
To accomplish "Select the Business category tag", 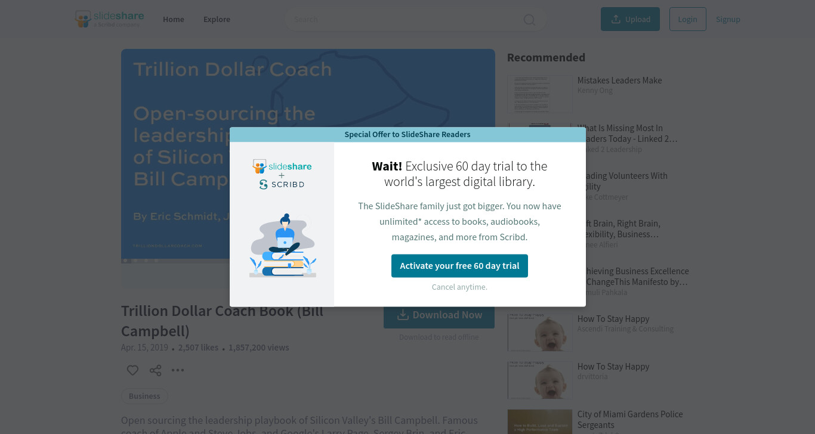I will click(x=144, y=396).
